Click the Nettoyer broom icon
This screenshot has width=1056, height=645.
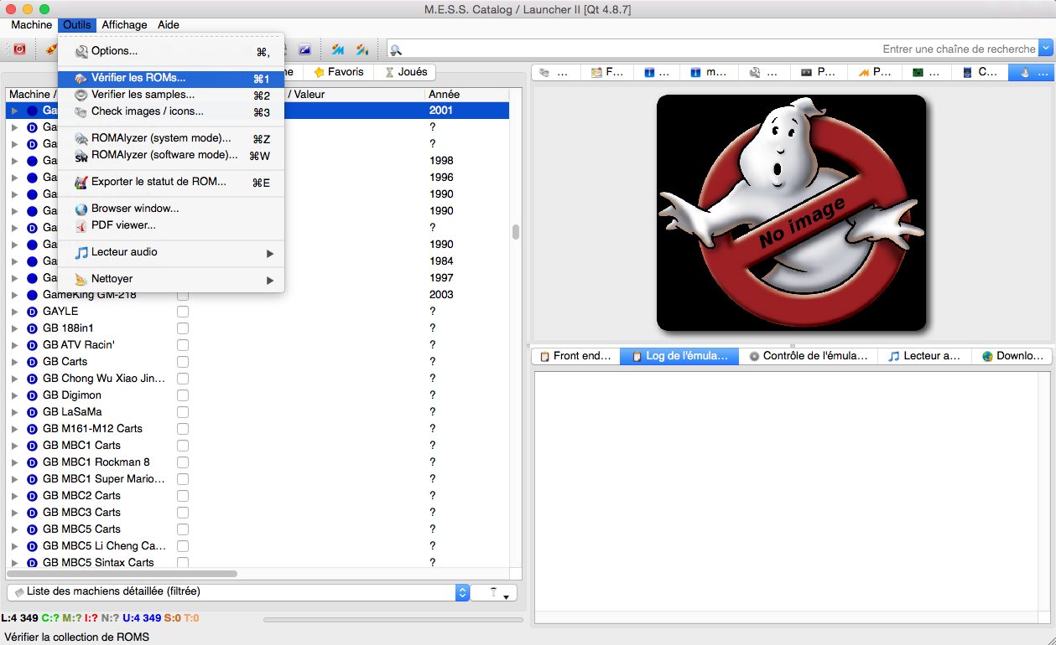tap(81, 279)
